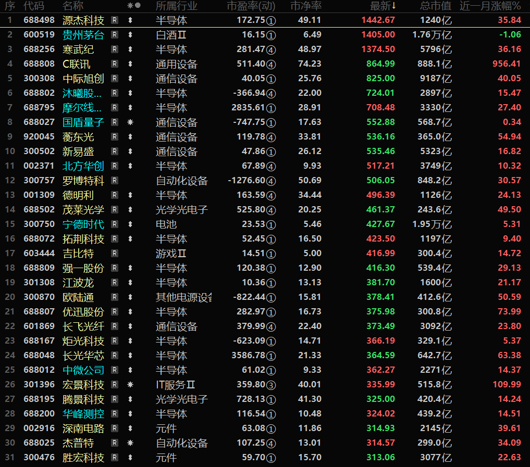Click the star marker icon for 杰普特
Screen dimensions: 530x467
click(130, 443)
